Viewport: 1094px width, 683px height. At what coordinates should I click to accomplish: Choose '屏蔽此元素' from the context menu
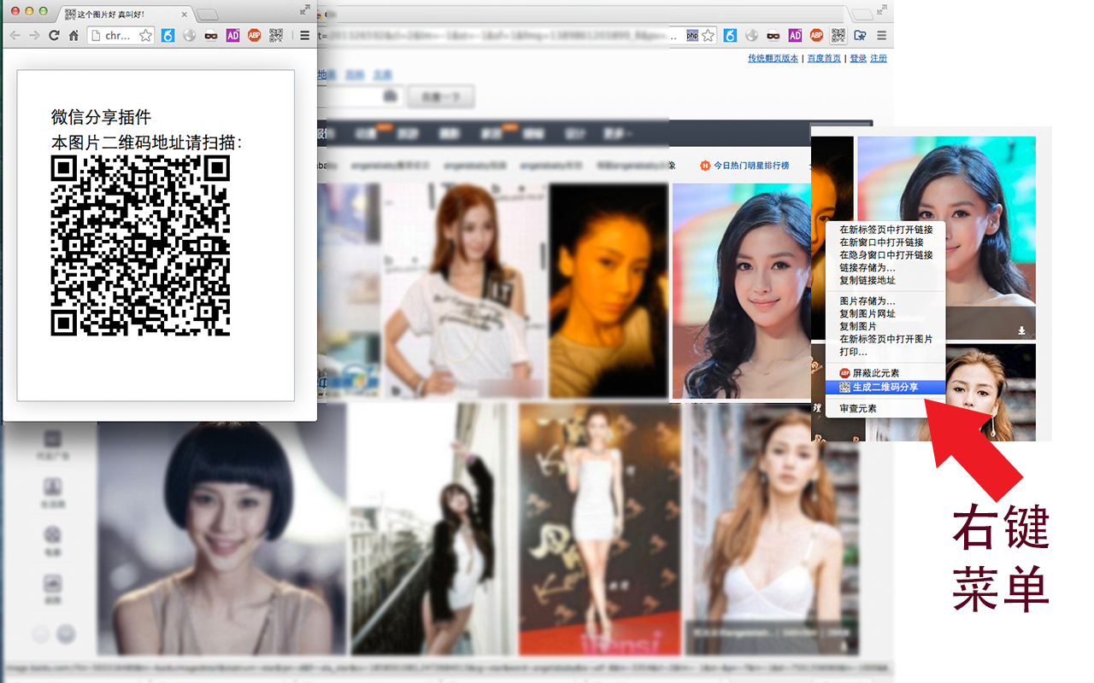pyautogui.click(x=885, y=373)
